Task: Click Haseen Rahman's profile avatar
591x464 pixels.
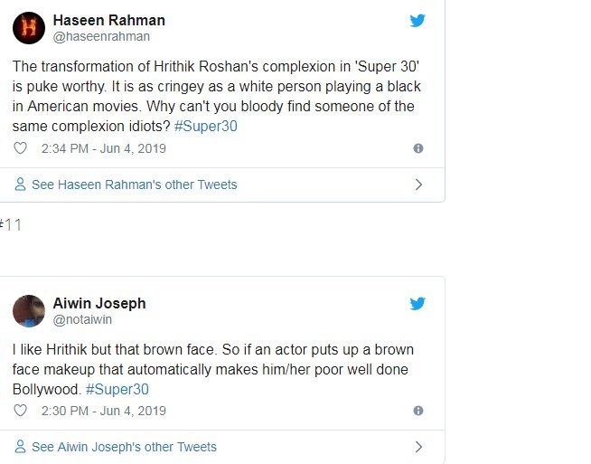Action: point(29,27)
